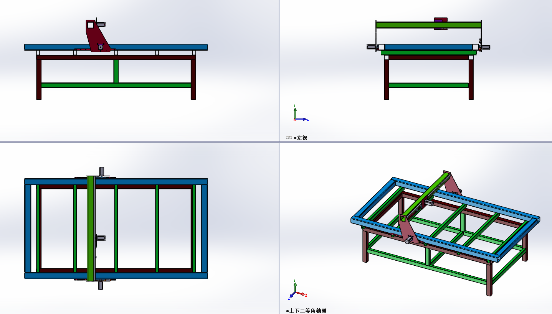Click the view link icon beside *左视
The height and width of the screenshot is (314, 552).
coord(289,138)
